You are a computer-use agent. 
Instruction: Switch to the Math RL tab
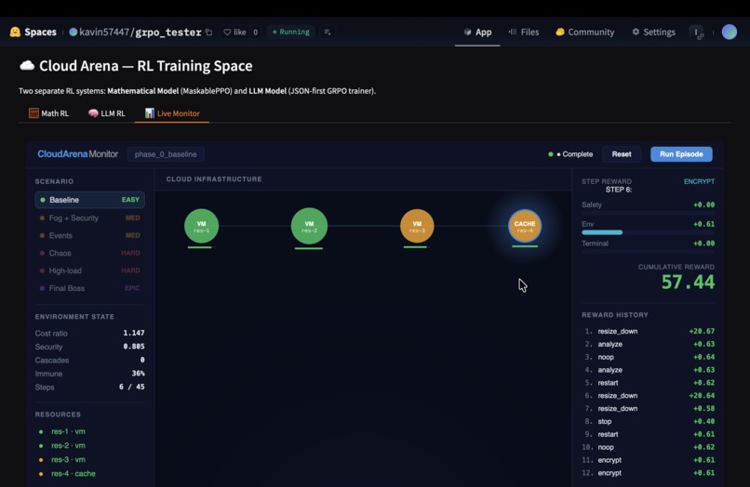tap(48, 113)
